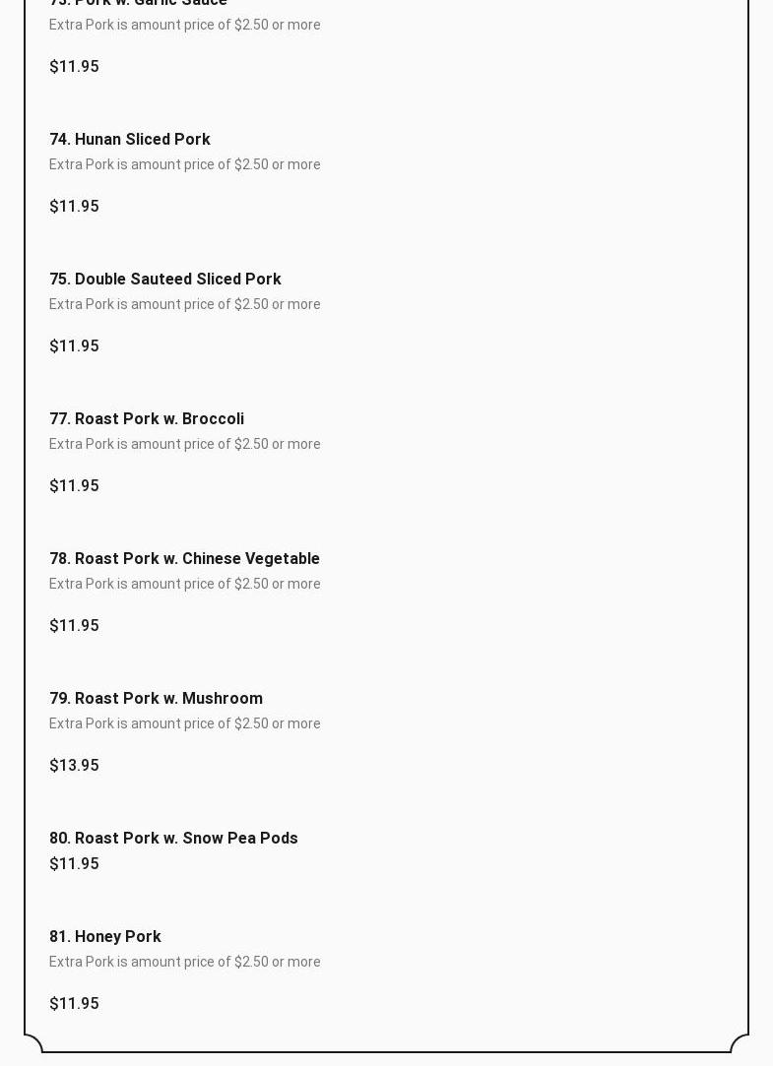The image size is (773, 1066).
Task: Click the extra pork note under Hunan Sliced Pork
Action: [x=184, y=164]
